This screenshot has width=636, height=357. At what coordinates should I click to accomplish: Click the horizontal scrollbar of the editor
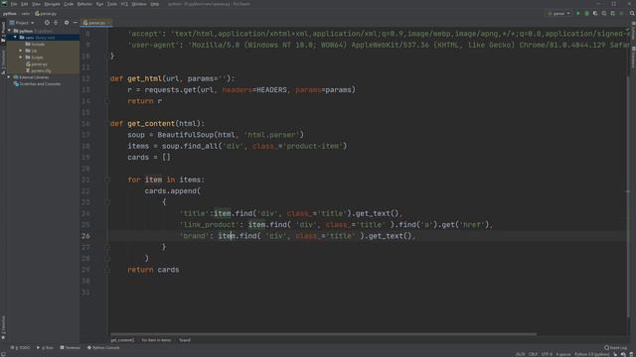coord(323,334)
